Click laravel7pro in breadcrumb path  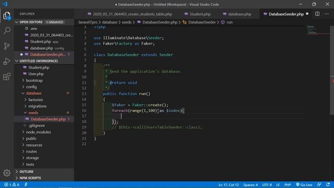click(x=88, y=22)
